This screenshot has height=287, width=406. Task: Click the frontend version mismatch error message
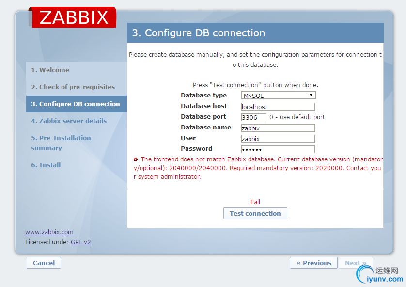pos(258,168)
